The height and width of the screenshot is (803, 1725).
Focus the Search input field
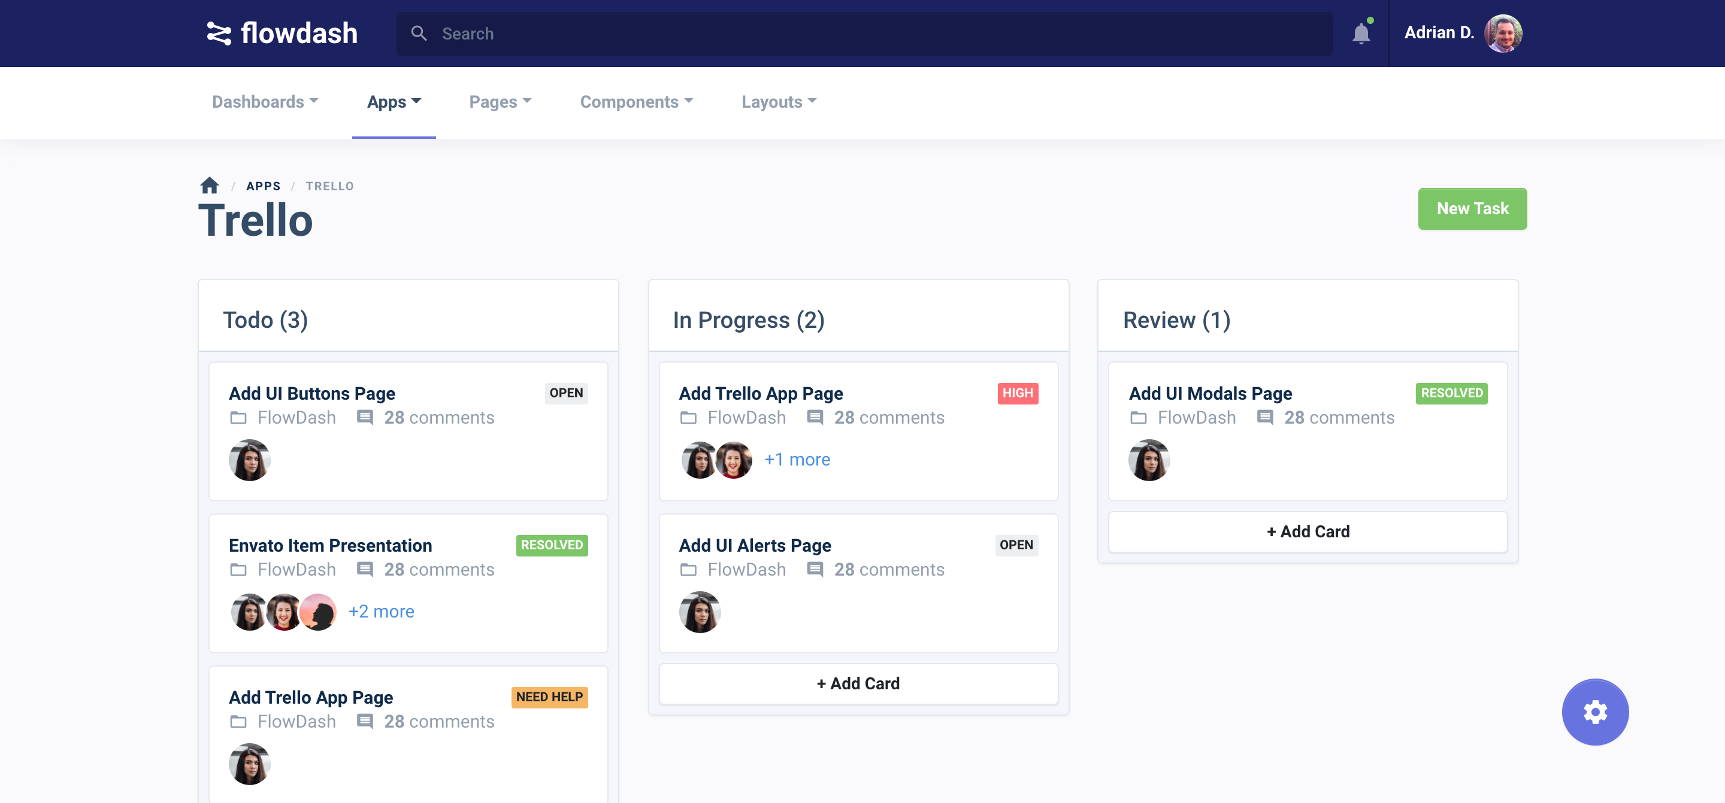tap(864, 34)
